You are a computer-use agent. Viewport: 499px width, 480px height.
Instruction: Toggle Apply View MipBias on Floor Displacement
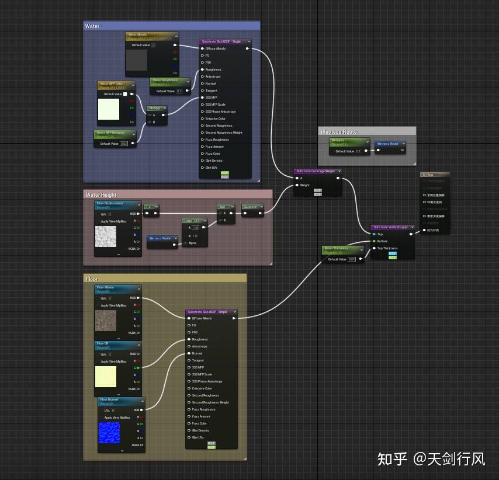pyautogui.click(x=98, y=221)
